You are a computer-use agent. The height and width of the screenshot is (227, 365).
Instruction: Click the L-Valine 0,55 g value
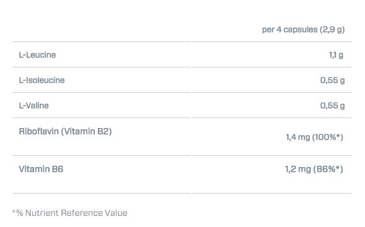[x=332, y=106]
